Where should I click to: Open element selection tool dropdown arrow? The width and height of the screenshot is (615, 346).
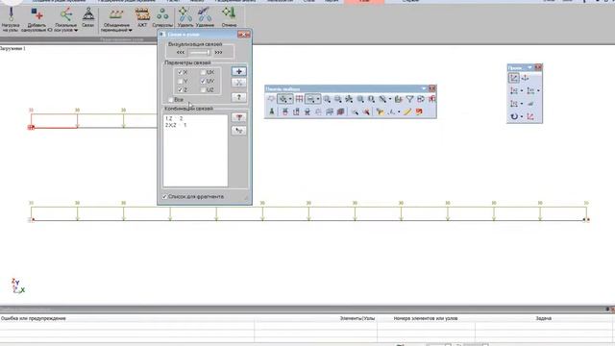tap(318, 99)
